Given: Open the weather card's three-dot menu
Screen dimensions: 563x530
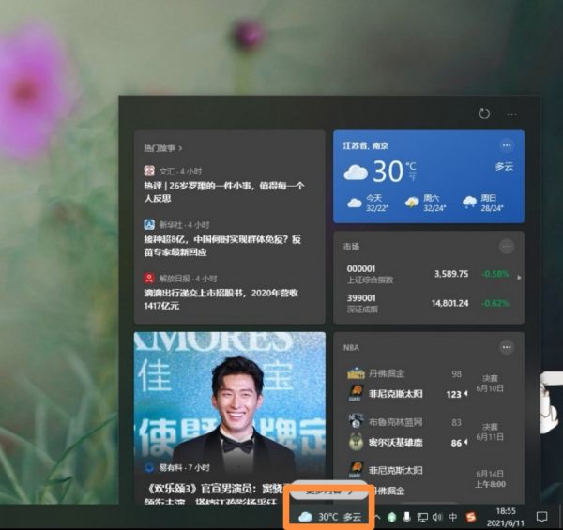Looking at the screenshot, I should [507, 145].
